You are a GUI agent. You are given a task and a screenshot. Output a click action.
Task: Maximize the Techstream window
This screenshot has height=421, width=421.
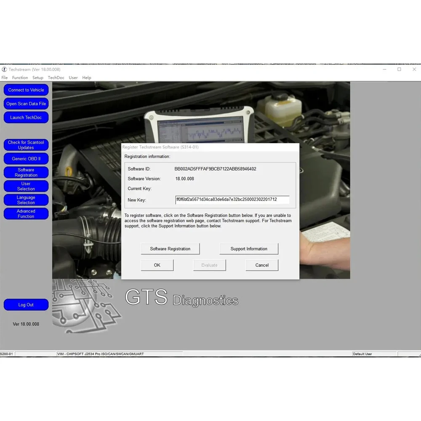tap(399, 69)
